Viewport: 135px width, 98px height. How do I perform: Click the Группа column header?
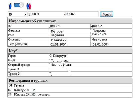[x=19, y=85]
